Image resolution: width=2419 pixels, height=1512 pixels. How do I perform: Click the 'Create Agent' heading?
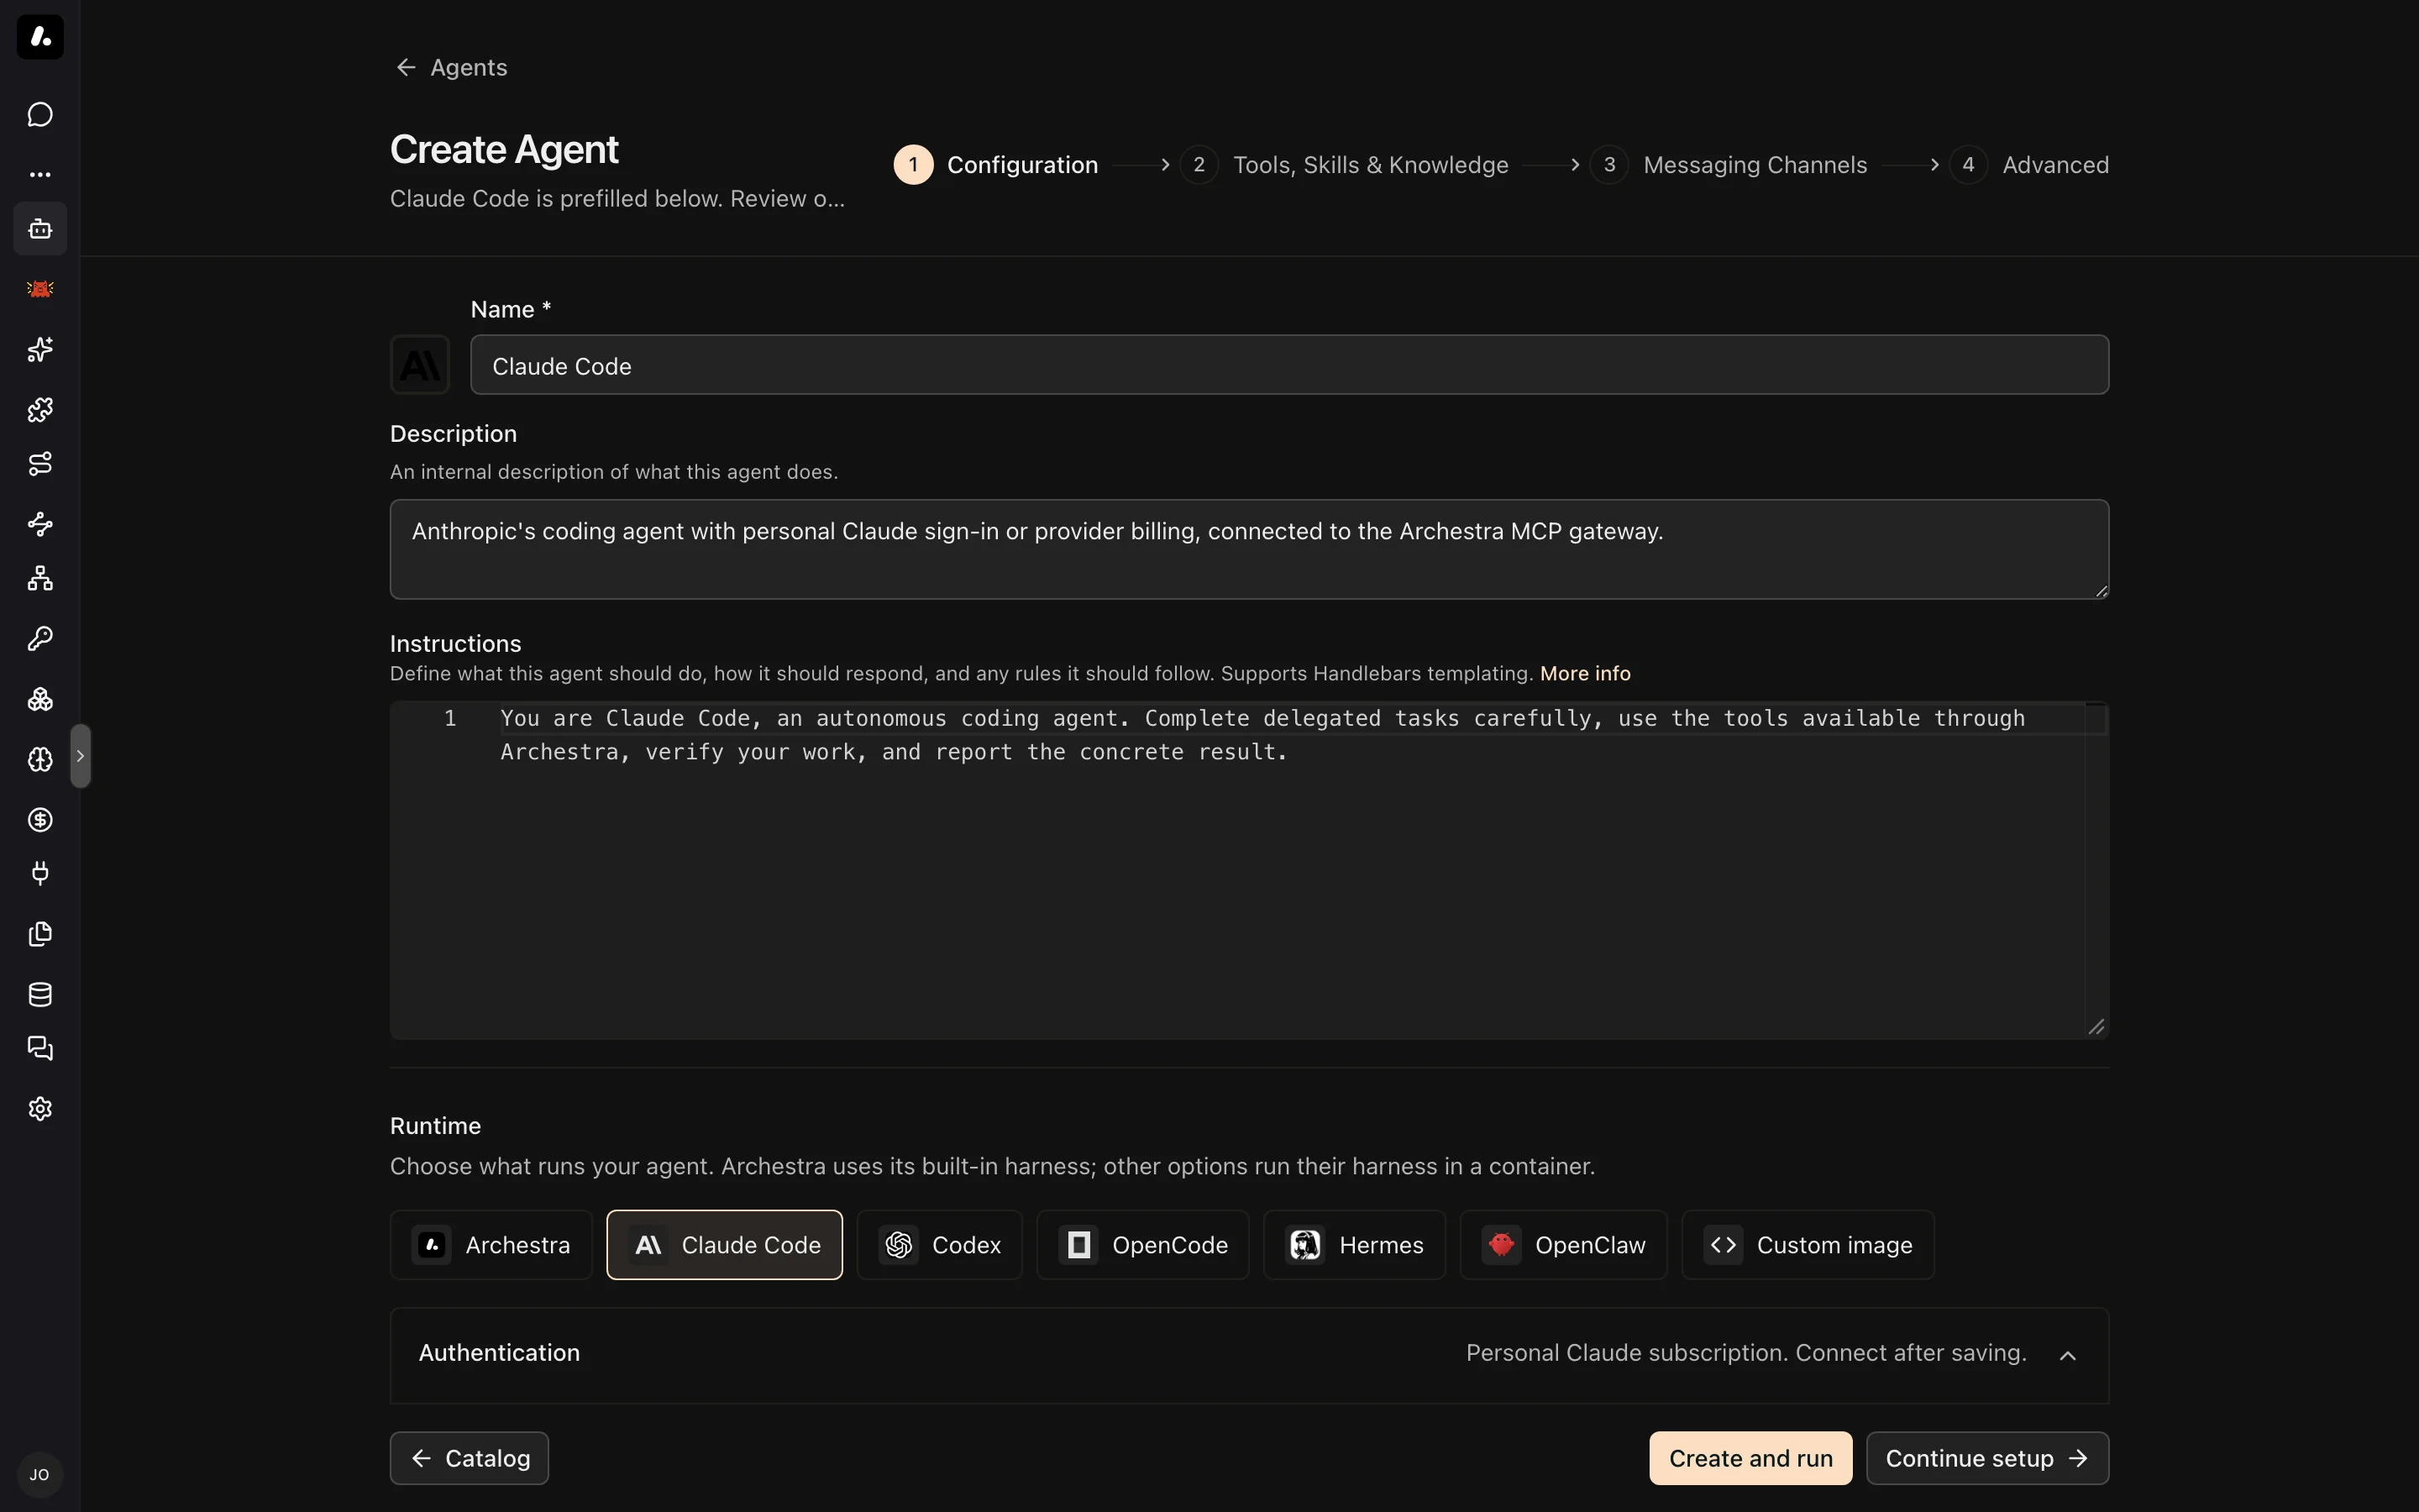pyautogui.click(x=504, y=150)
